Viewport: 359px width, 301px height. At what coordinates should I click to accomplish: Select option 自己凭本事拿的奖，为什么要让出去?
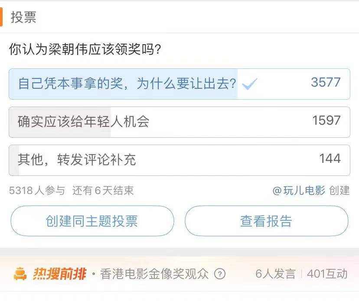point(127,84)
